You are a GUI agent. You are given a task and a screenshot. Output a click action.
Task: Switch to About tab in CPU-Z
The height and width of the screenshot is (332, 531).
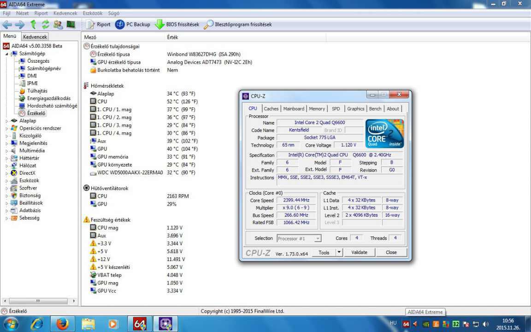tap(393, 109)
